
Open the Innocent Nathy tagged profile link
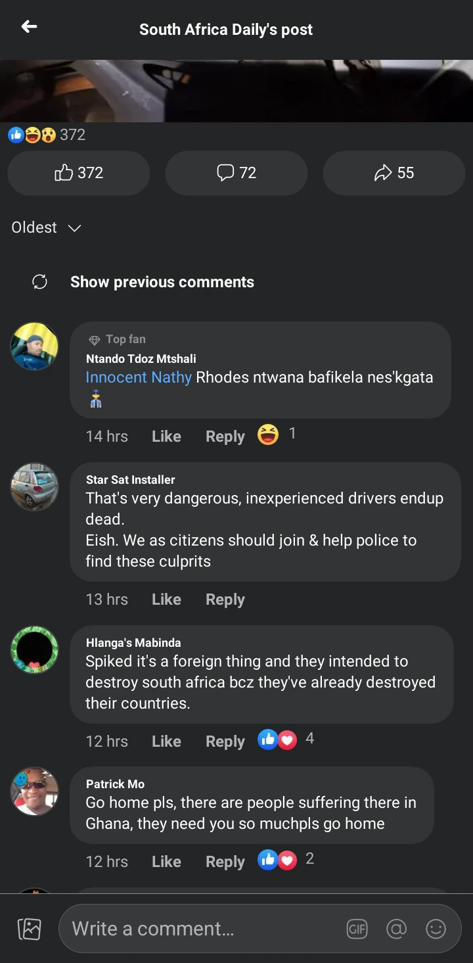tap(139, 377)
